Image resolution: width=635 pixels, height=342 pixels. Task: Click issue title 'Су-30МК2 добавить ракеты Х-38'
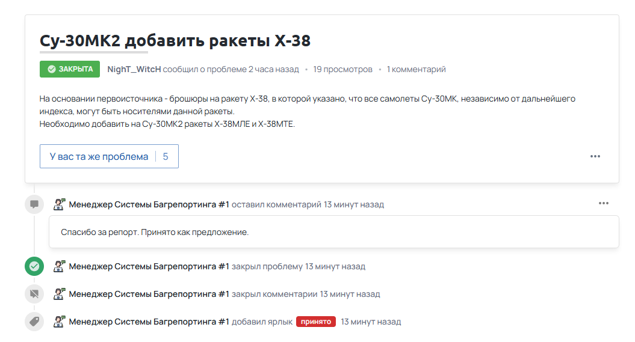175,40
